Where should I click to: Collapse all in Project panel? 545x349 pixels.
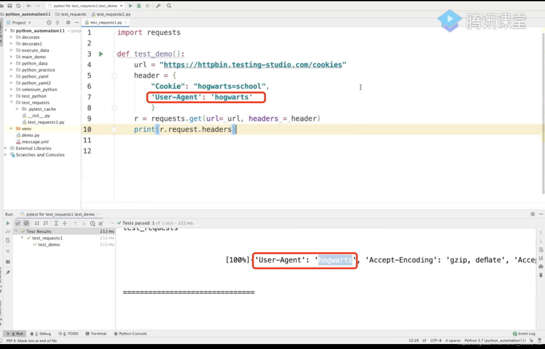(57, 23)
